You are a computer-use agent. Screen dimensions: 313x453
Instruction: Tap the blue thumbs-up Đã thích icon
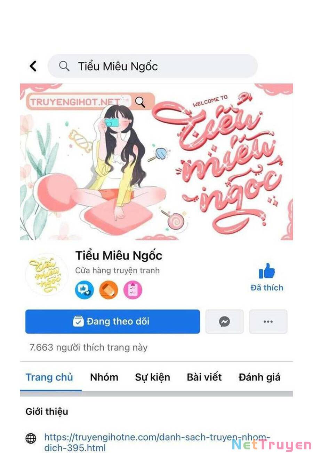267,271
